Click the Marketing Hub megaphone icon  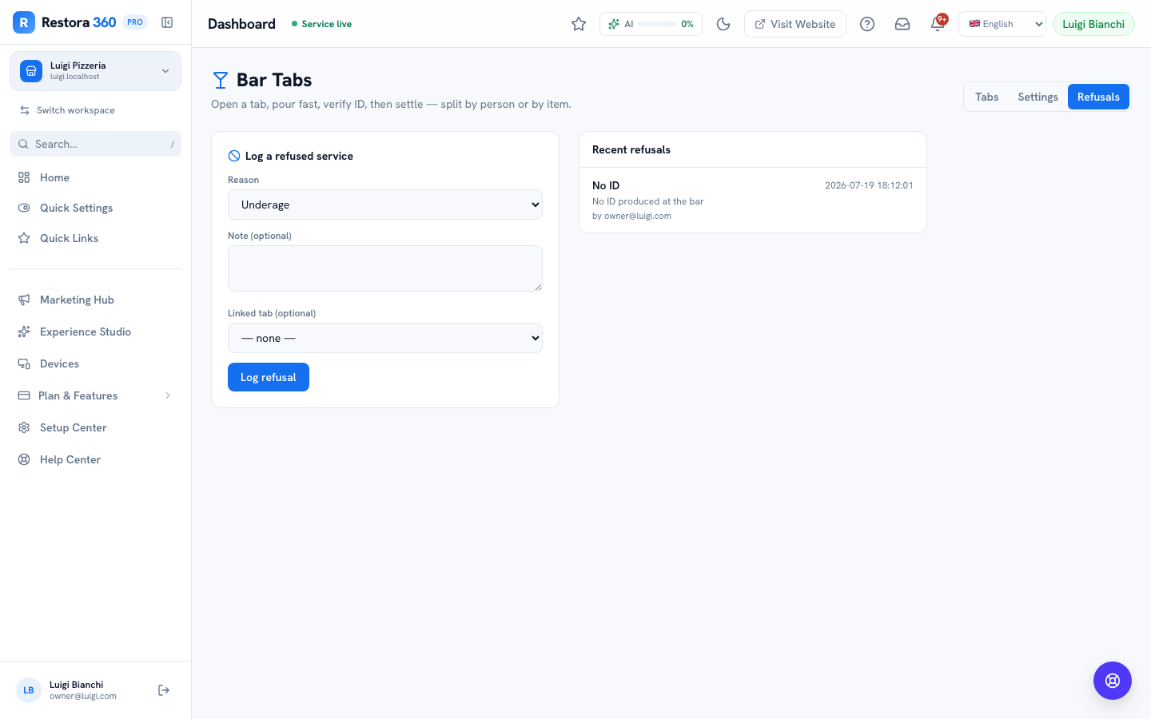tap(24, 300)
